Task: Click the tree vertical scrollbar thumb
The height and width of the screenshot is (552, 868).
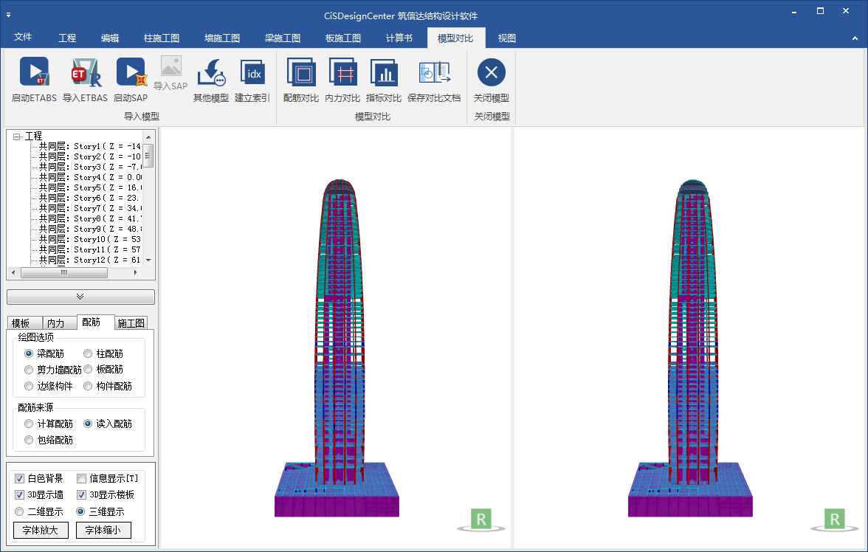Action: (x=148, y=155)
